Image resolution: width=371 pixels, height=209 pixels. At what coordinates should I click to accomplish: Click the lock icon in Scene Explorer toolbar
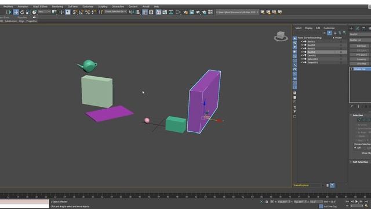(335, 33)
